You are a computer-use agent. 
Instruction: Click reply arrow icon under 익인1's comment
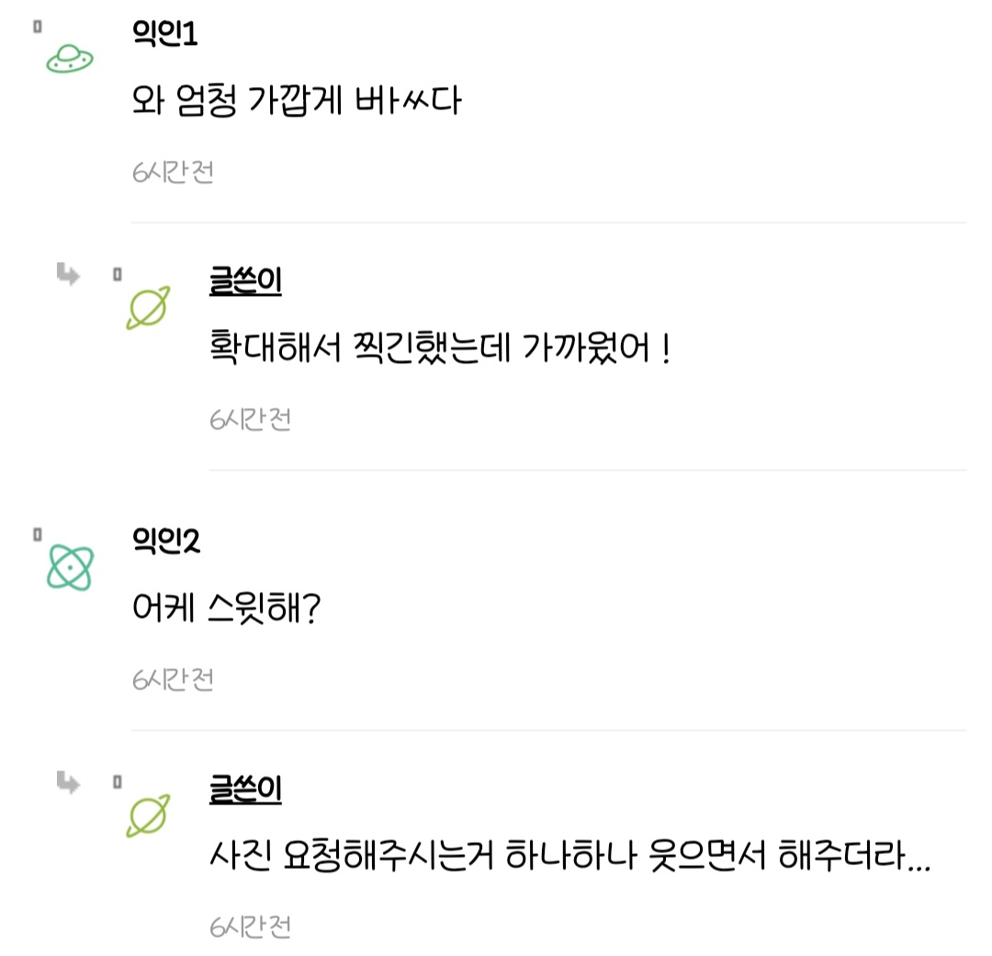click(x=68, y=273)
